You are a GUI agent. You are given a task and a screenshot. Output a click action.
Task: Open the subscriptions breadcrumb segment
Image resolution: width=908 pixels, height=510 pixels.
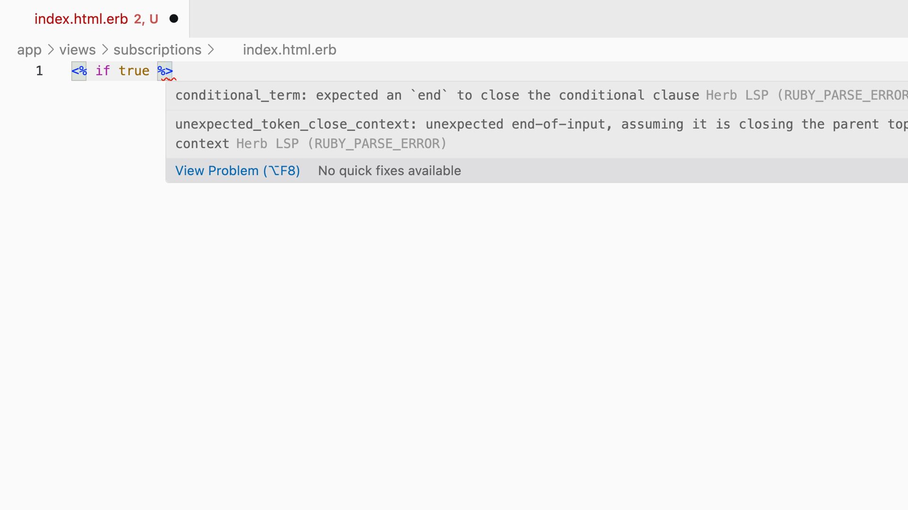(x=157, y=50)
